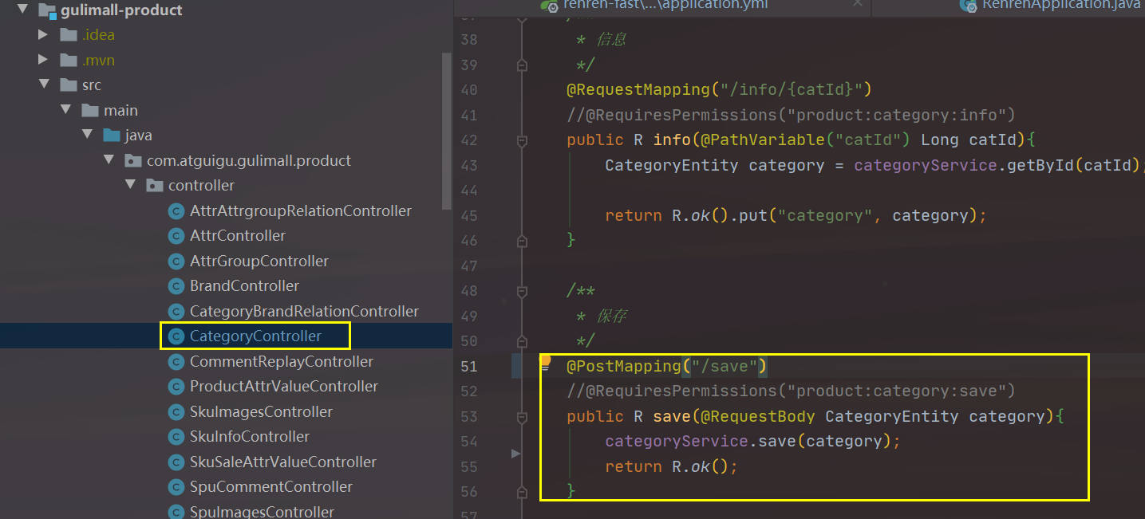Expand the .idea folder
1145x519 pixels.
tap(44, 35)
